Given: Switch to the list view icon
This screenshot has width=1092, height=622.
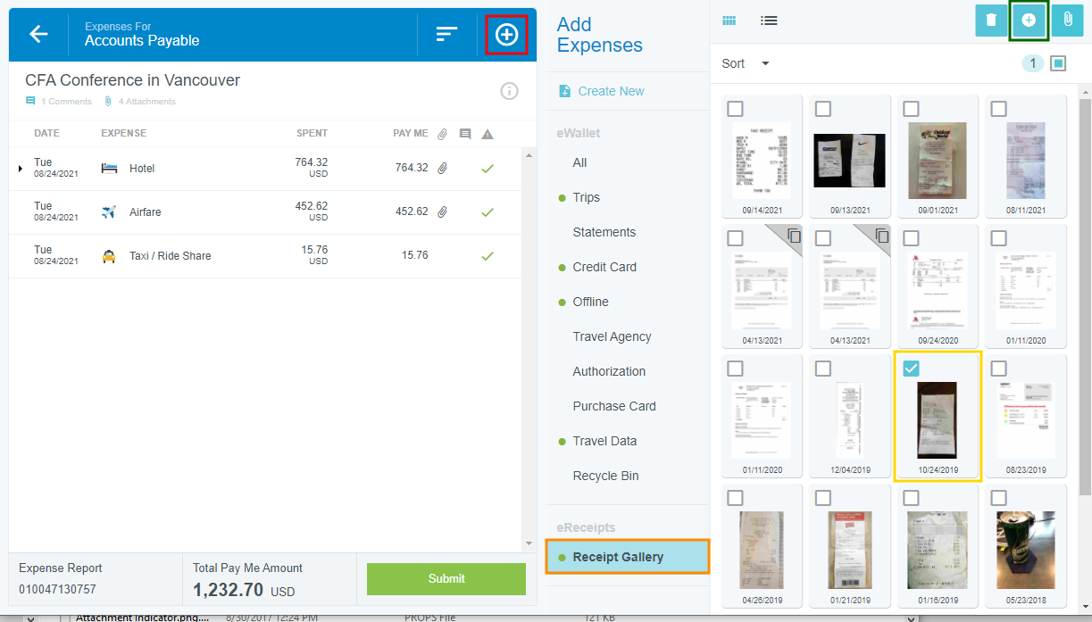Looking at the screenshot, I should [x=769, y=21].
